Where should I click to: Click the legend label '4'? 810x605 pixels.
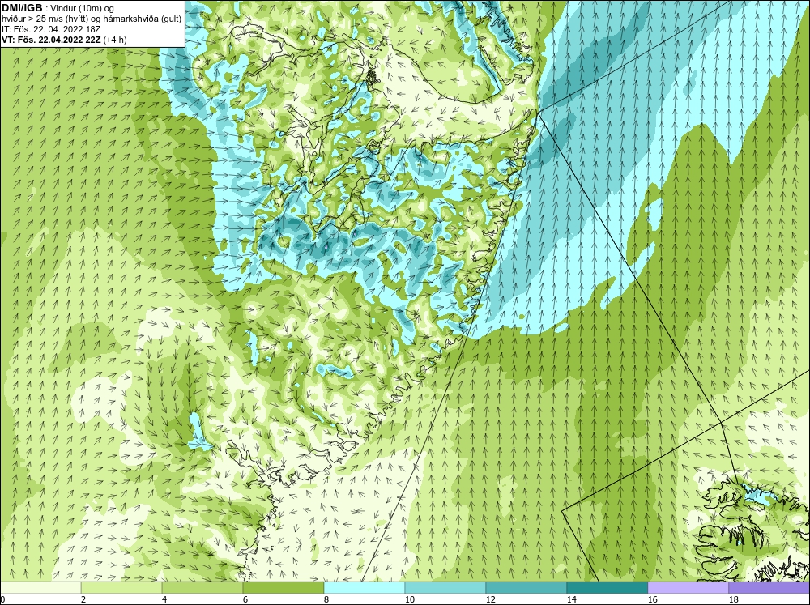pyautogui.click(x=164, y=600)
